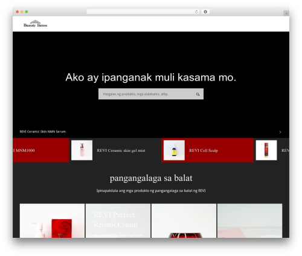
Task: Close window with red traffic light button
Action: pos(18,12)
